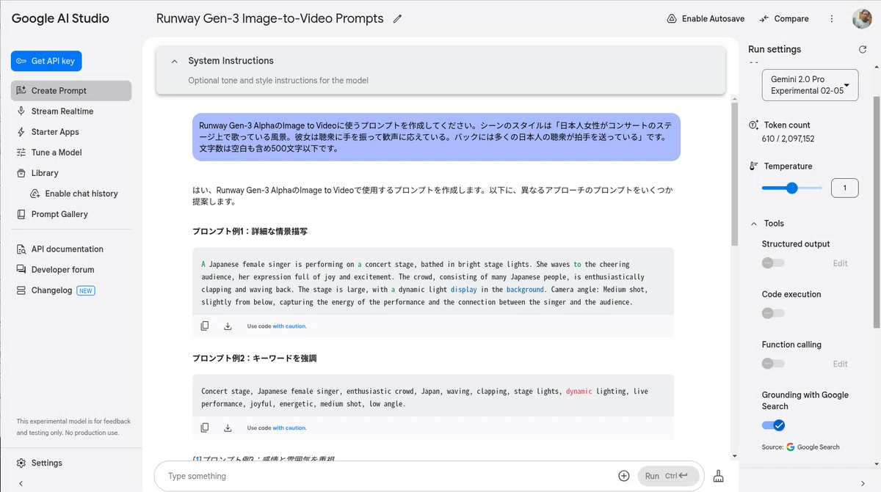The height and width of the screenshot is (492, 881).
Task: Download the prompt example 2 code block
Action: pos(228,428)
